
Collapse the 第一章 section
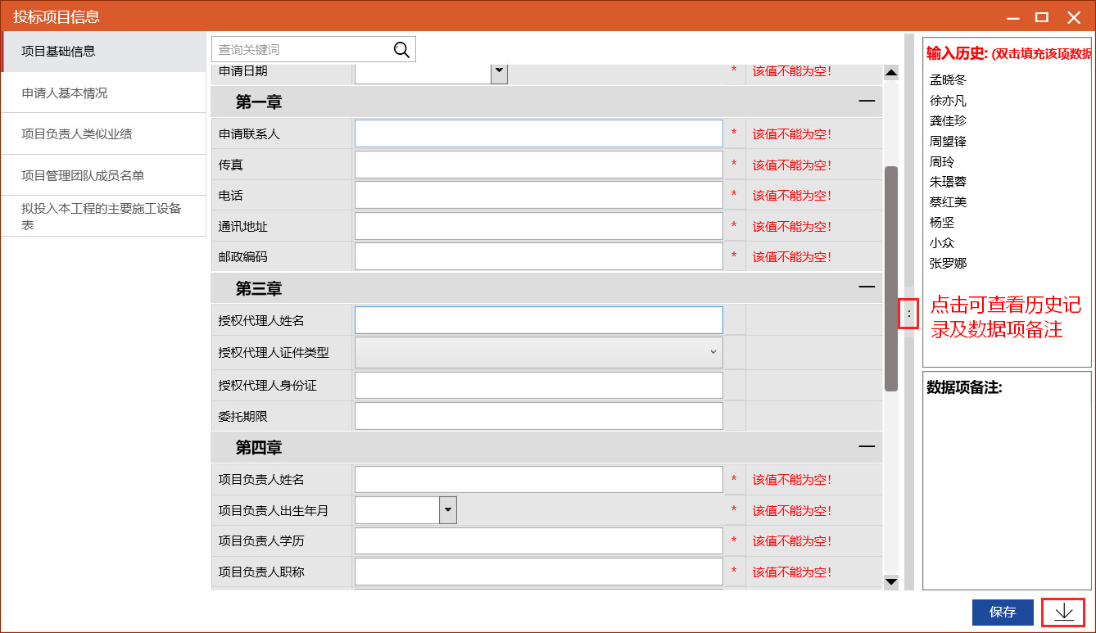point(867,102)
